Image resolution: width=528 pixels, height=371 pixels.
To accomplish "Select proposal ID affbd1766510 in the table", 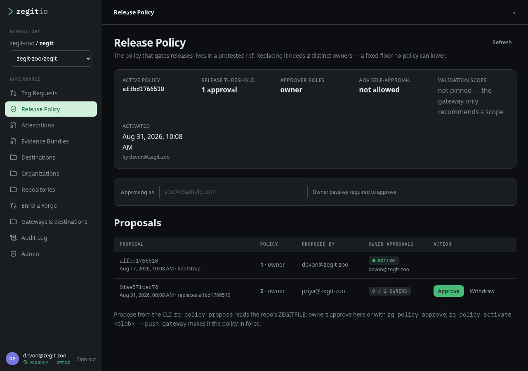I will click(x=139, y=261).
